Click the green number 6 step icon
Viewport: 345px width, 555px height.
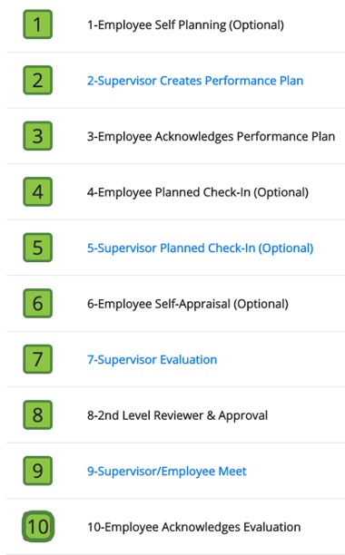pos(37,303)
